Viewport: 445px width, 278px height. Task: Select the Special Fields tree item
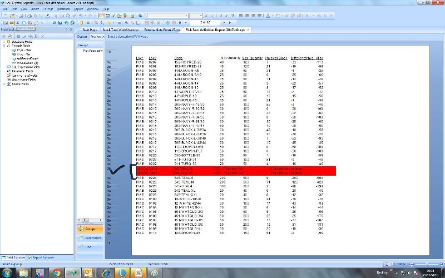(x=19, y=84)
